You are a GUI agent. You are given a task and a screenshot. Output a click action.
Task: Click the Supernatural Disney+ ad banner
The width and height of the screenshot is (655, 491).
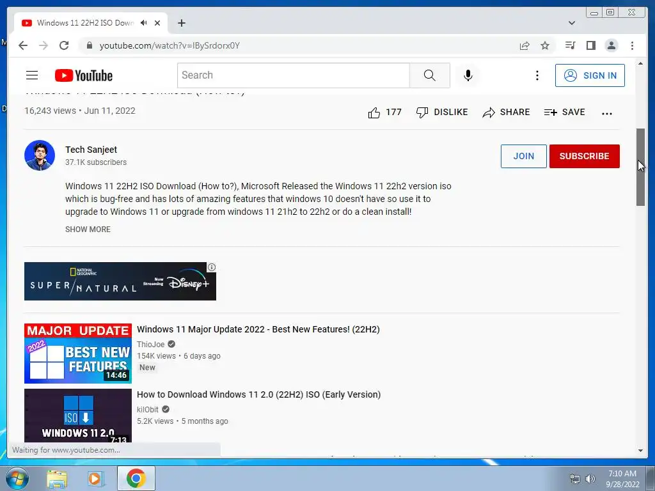point(120,281)
